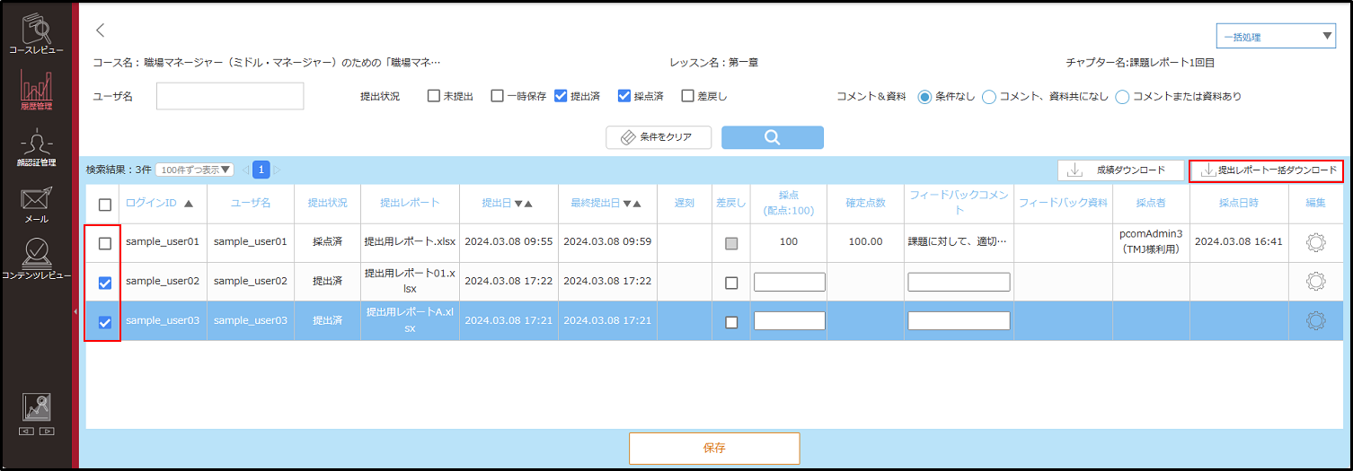Go to the previous results page arrow
Viewport: 1353px width, 471px height.
[245, 170]
